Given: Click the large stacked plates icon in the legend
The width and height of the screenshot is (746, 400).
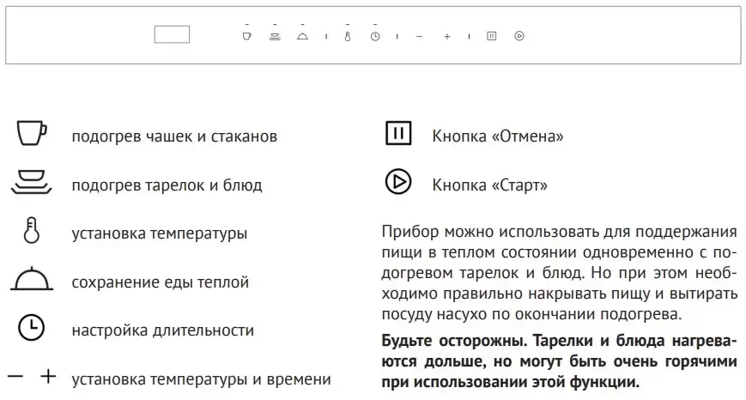Looking at the screenshot, I should pyautogui.click(x=31, y=182).
